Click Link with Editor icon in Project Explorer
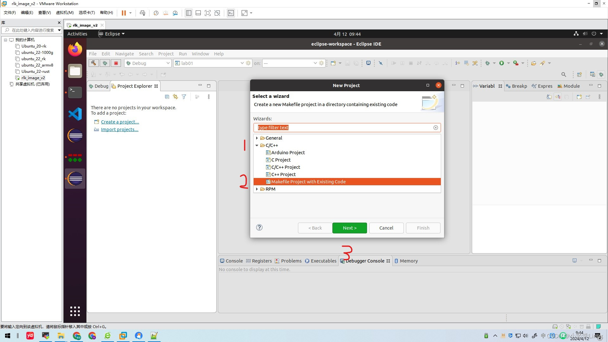The image size is (608, 342). point(175,97)
